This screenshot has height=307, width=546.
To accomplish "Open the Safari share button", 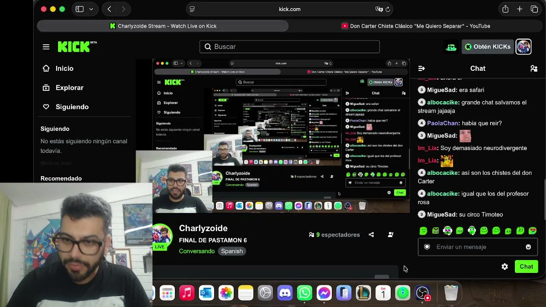I will click(505, 9).
